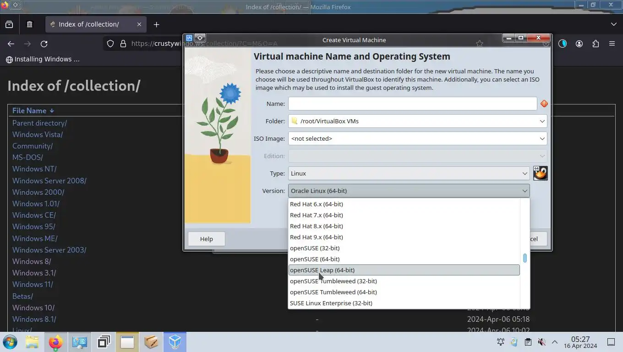623x352 pixels.
Task: Close the Index of /collection/ tab
Action: (139, 24)
